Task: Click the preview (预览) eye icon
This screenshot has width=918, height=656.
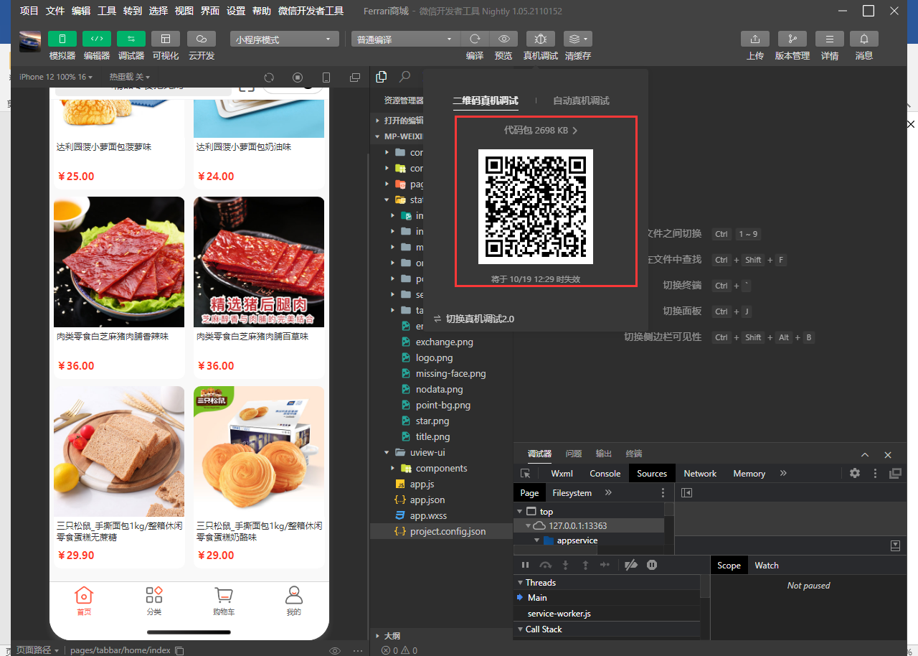Action: 503,39
